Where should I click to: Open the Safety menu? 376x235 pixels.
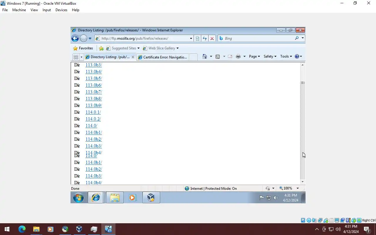tap(270, 56)
